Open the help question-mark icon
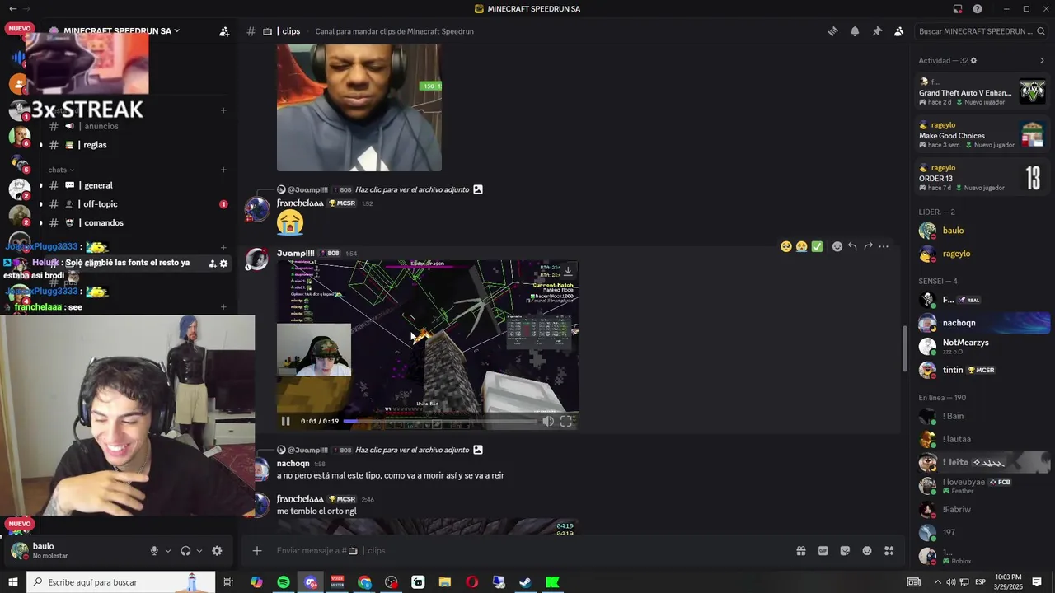 coord(978,9)
